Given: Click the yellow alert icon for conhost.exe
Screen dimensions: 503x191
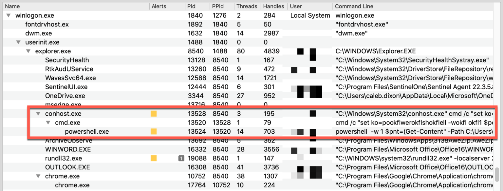Looking at the screenshot, I should (x=154, y=114).
